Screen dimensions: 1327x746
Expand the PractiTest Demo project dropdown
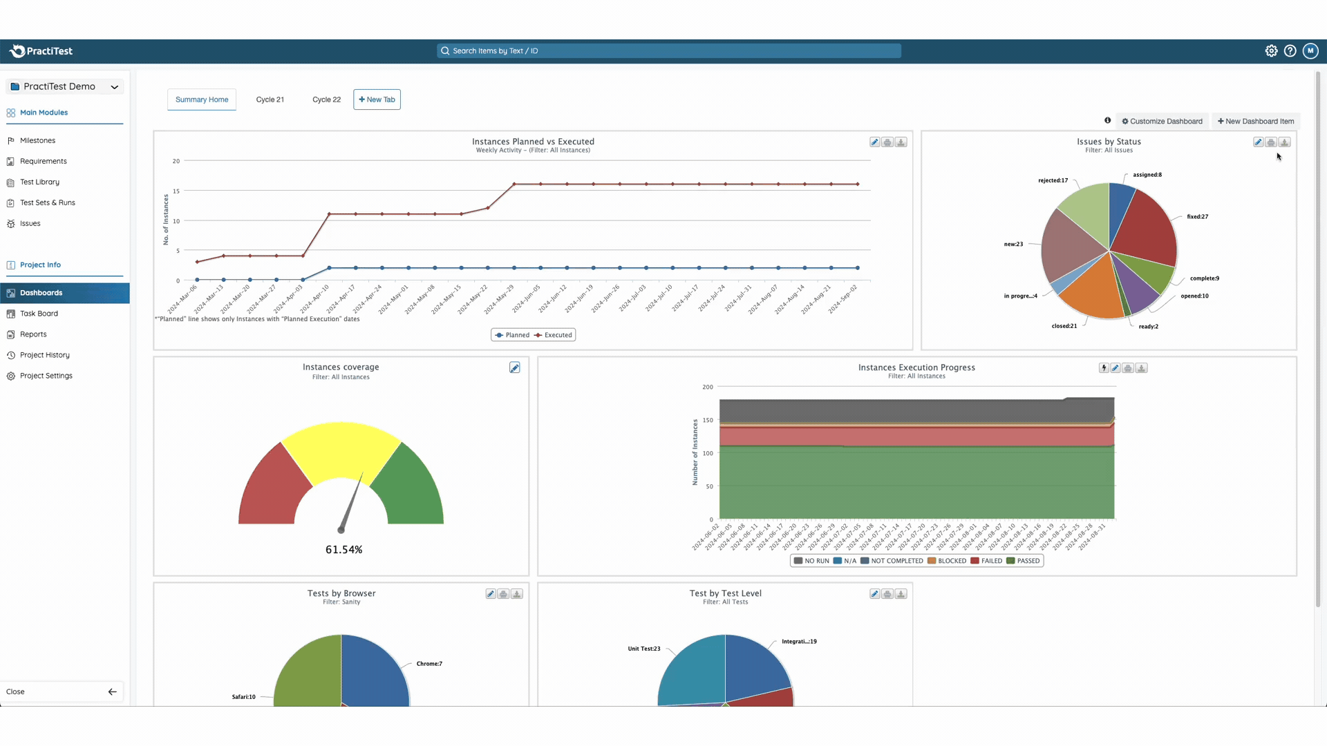114,87
